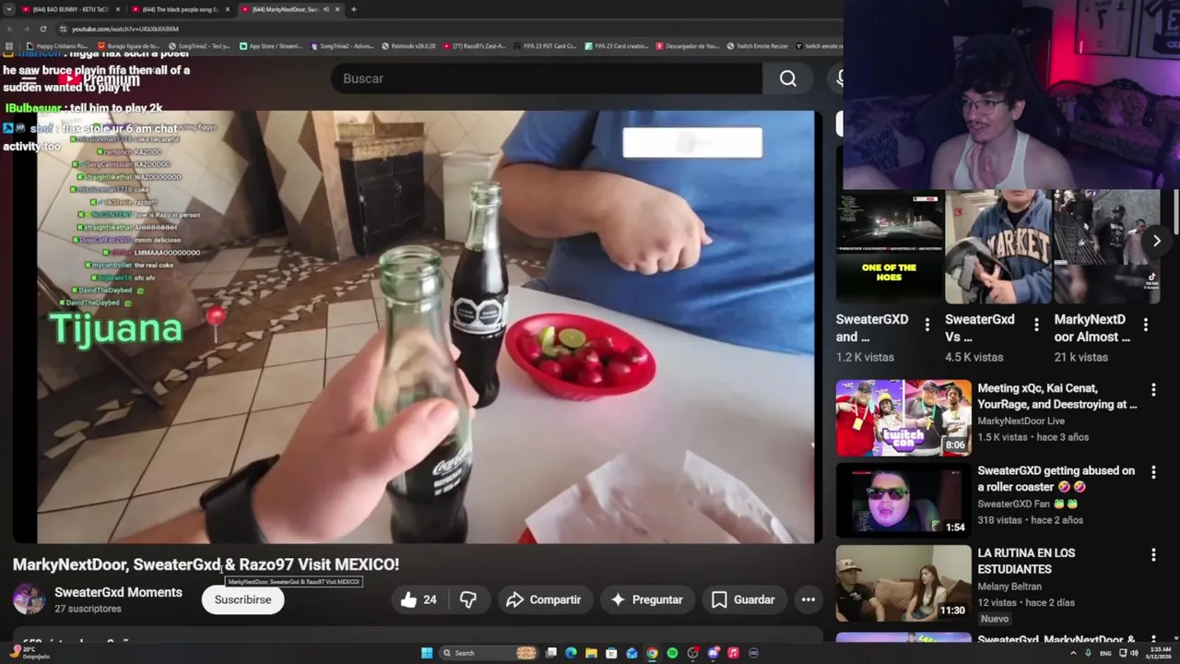Viewport: 1180px width, 664px height.
Task: Open options for 'Meeting xQc, Kai Cenat' video
Action: pyautogui.click(x=1153, y=390)
